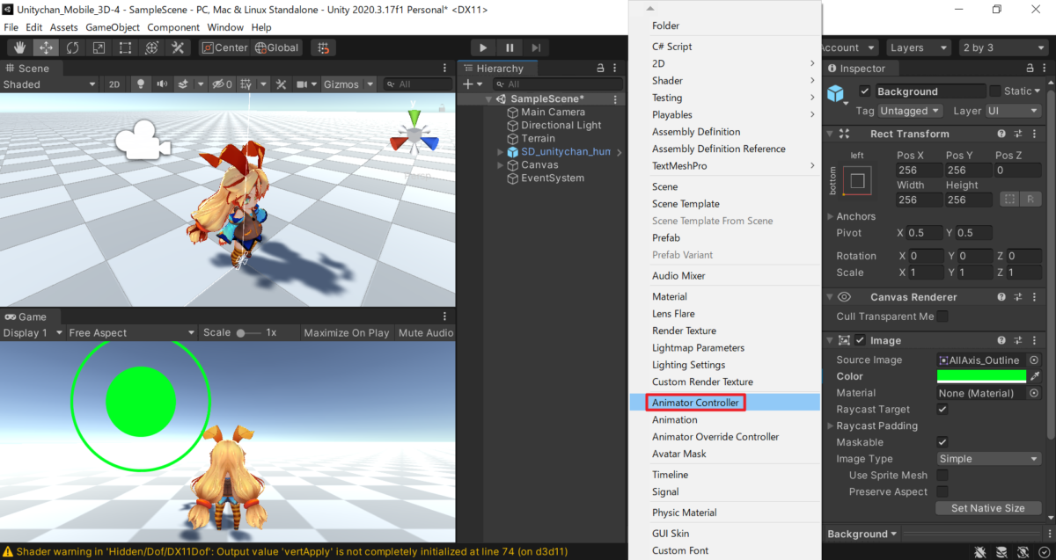Screen dimensions: 1056x560
Task: Open the Shader submenu
Action: tap(725, 81)
